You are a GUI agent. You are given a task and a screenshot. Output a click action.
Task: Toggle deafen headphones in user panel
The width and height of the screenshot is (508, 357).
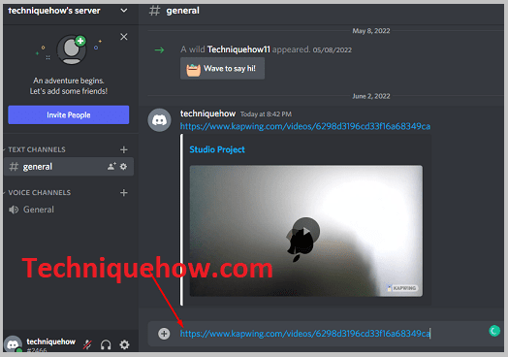click(106, 344)
